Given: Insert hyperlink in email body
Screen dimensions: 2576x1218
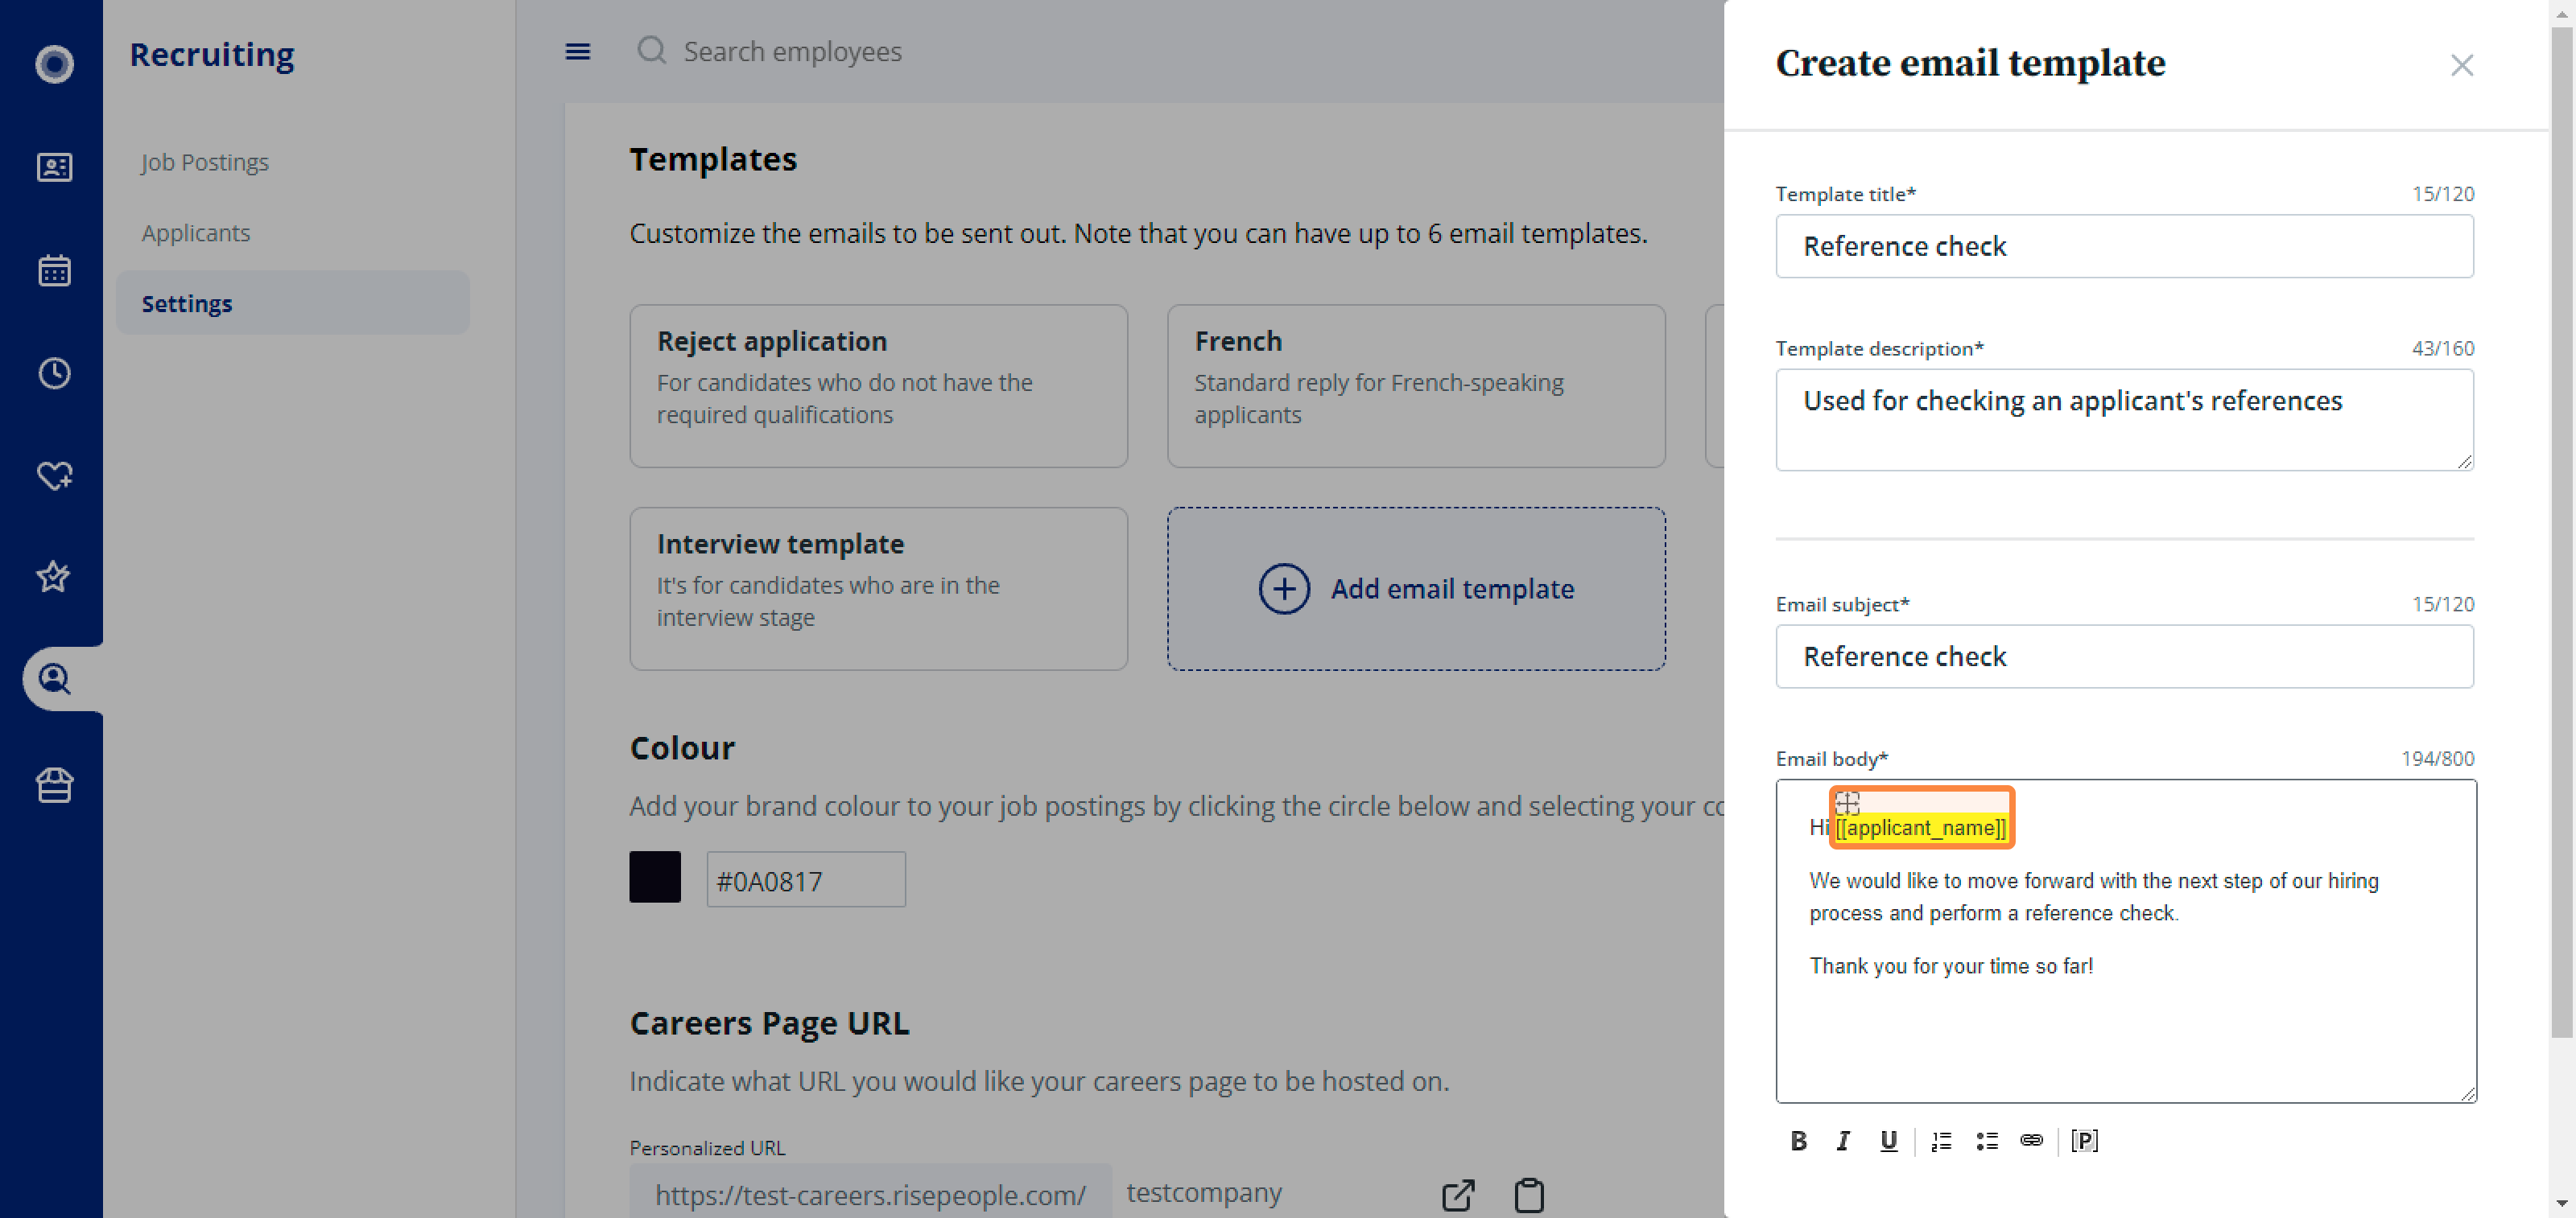Looking at the screenshot, I should (x=2032, y=1140).
